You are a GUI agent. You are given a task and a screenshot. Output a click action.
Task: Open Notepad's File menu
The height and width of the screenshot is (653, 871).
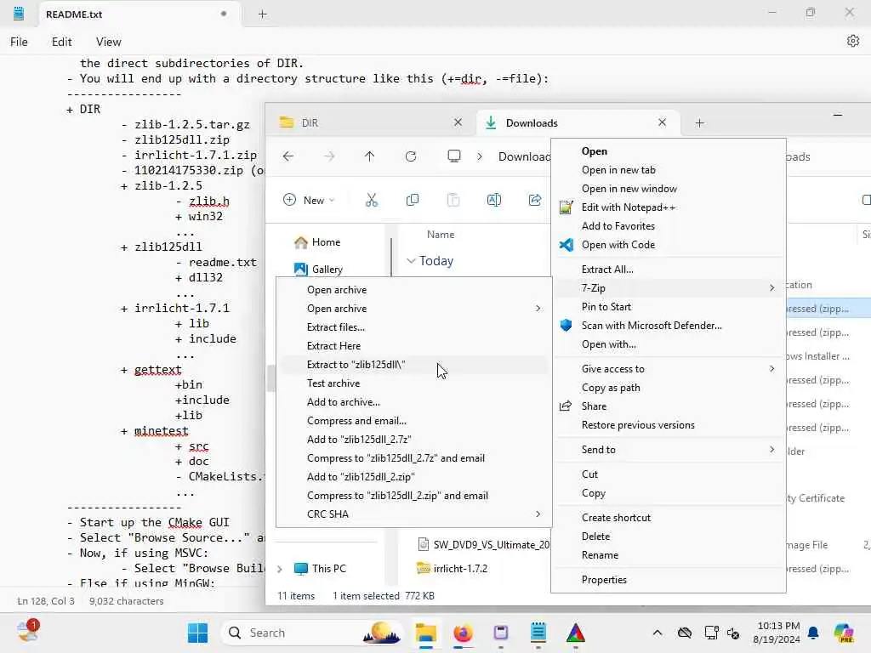19,42
